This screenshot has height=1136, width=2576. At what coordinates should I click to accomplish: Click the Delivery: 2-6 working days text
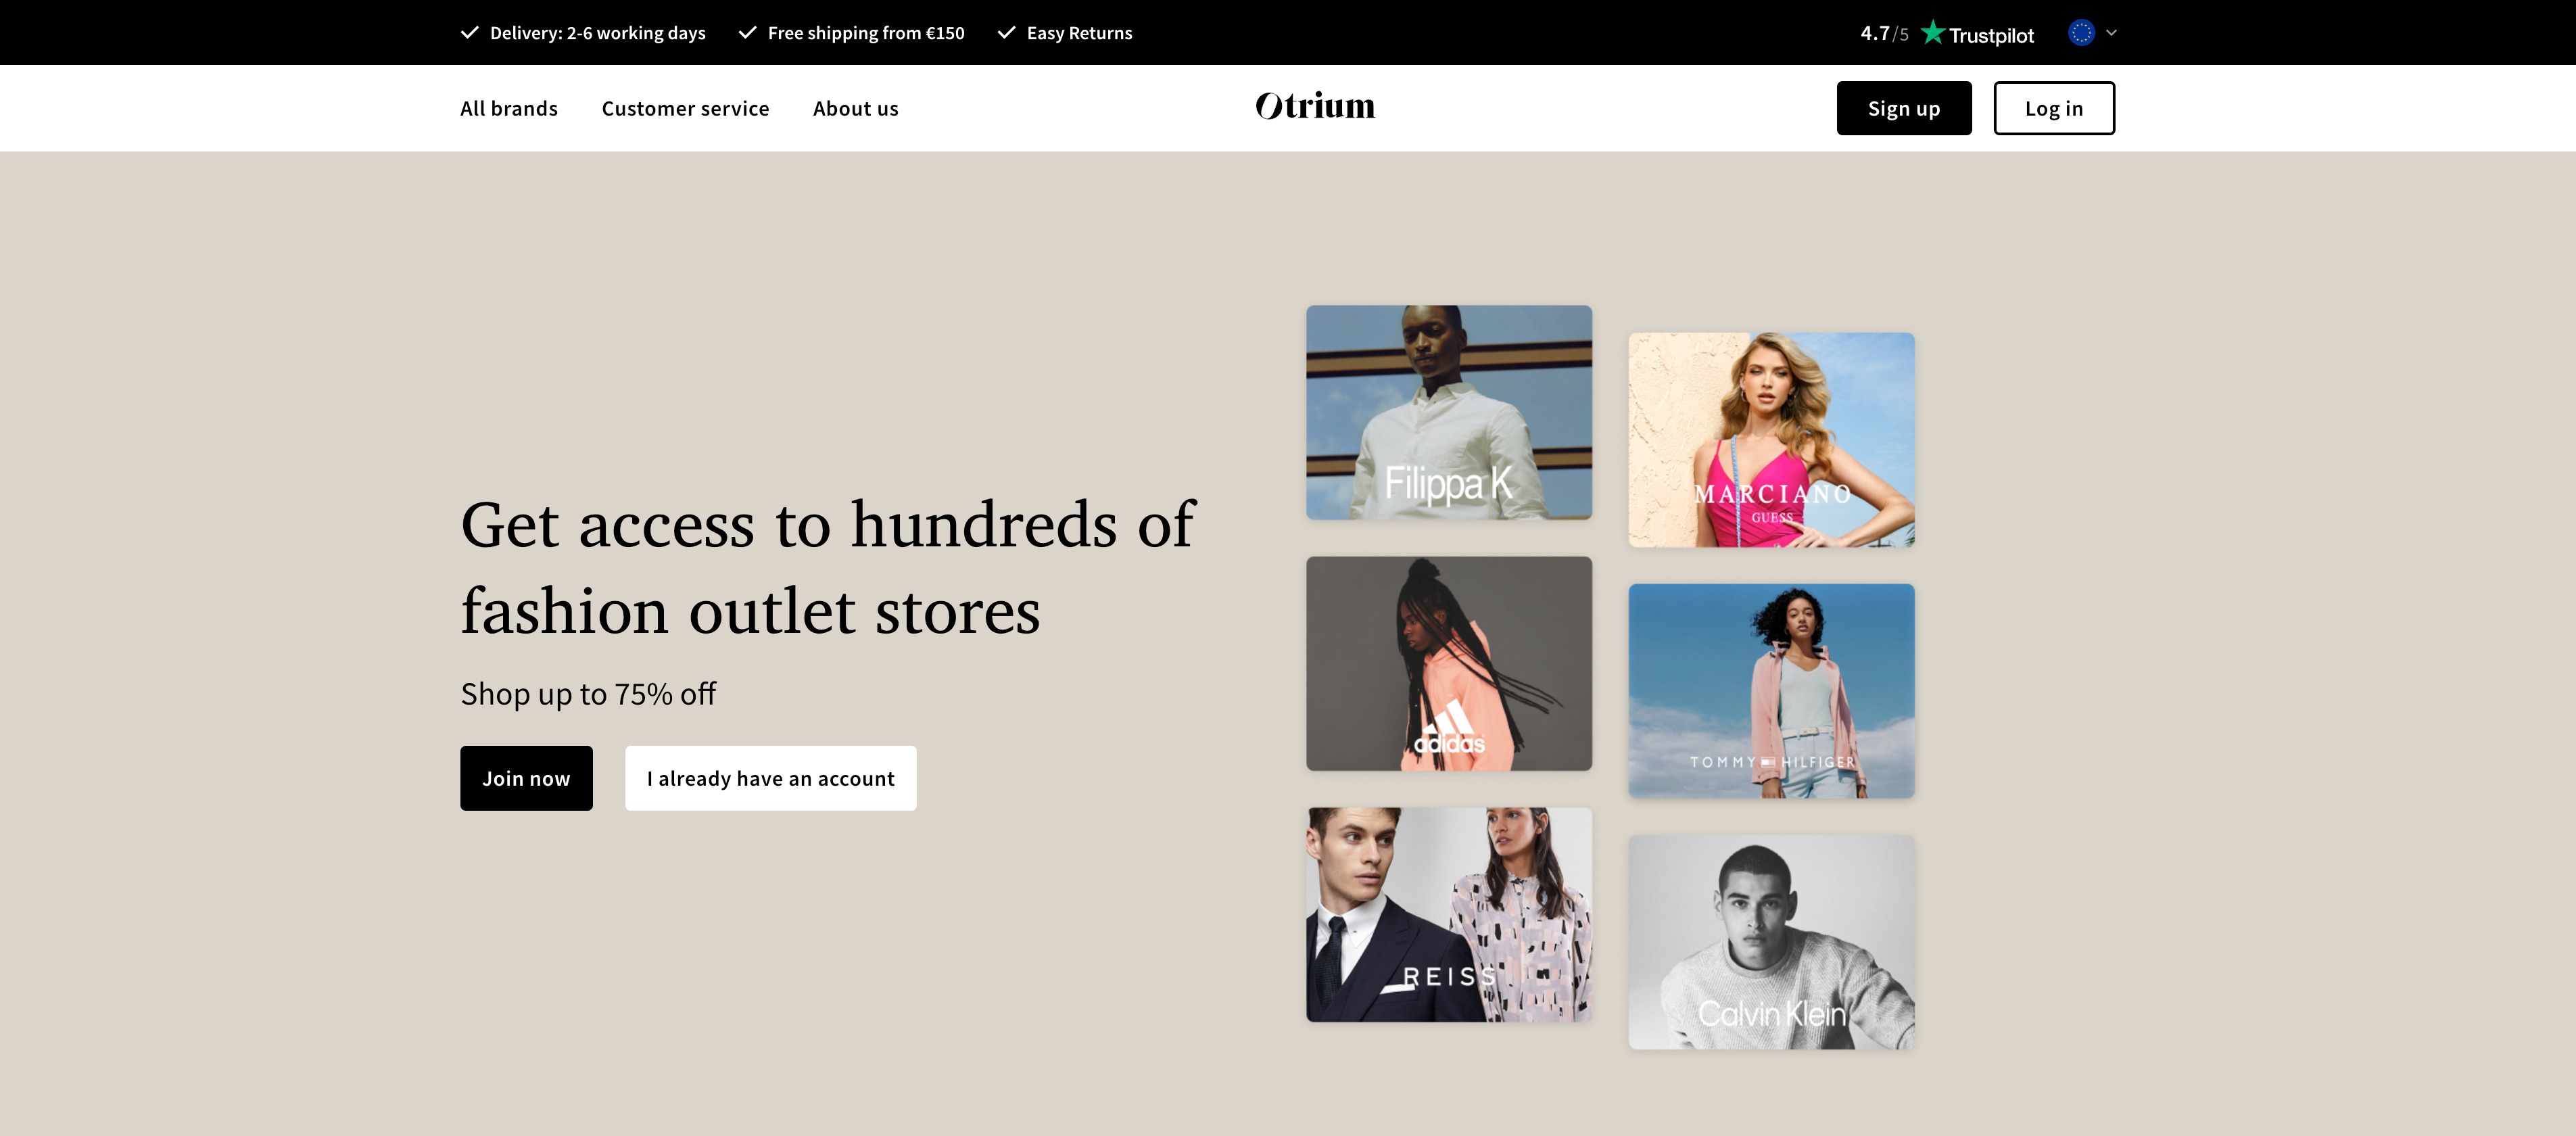[597, 33]
